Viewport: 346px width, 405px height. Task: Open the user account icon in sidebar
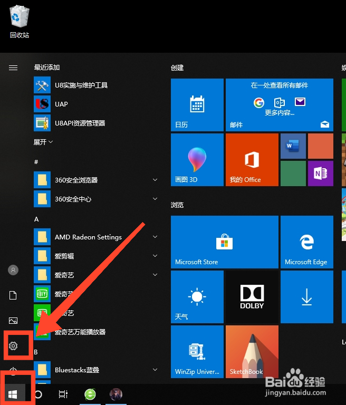(x=13, y=270)
